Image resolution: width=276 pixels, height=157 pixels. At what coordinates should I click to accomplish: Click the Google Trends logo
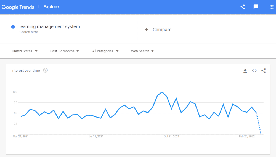pos(18,7)
